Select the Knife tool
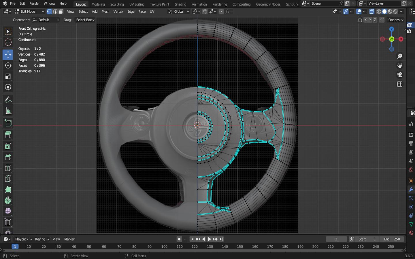415x259 pixels. pos(8,179)
